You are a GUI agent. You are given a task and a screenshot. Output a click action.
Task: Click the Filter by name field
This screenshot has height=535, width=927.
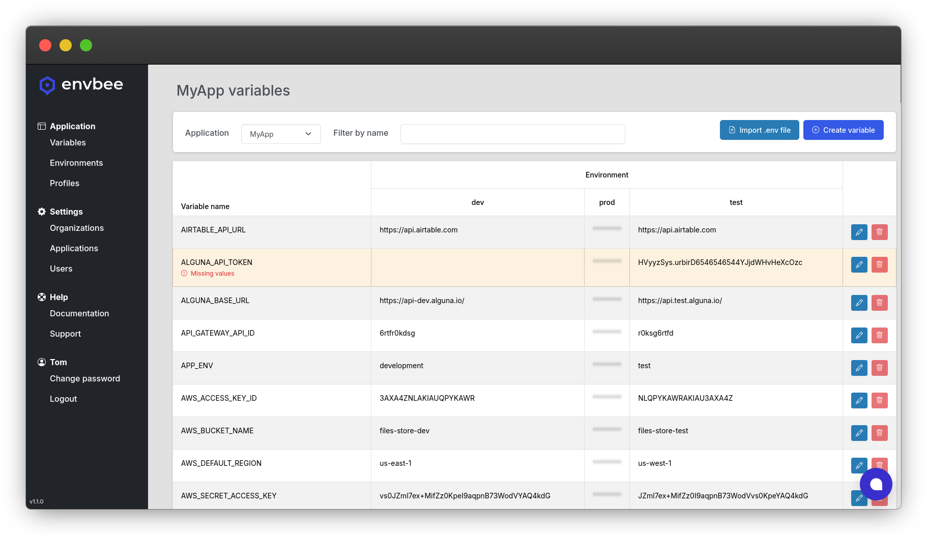click(512, 134)
